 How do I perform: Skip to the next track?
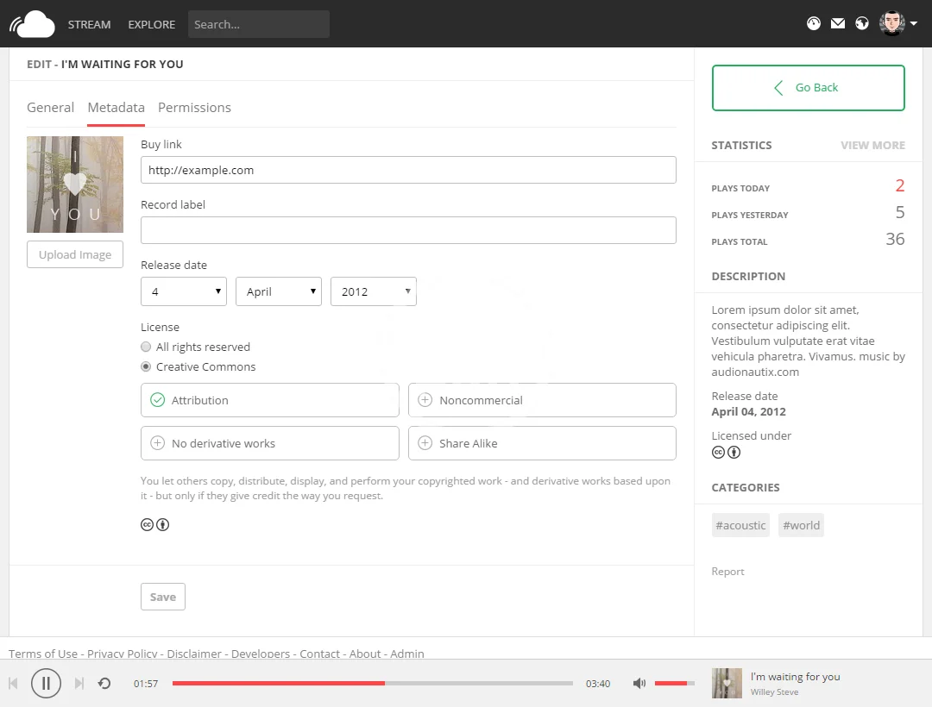pyautogui.click(x=79, y=684)
